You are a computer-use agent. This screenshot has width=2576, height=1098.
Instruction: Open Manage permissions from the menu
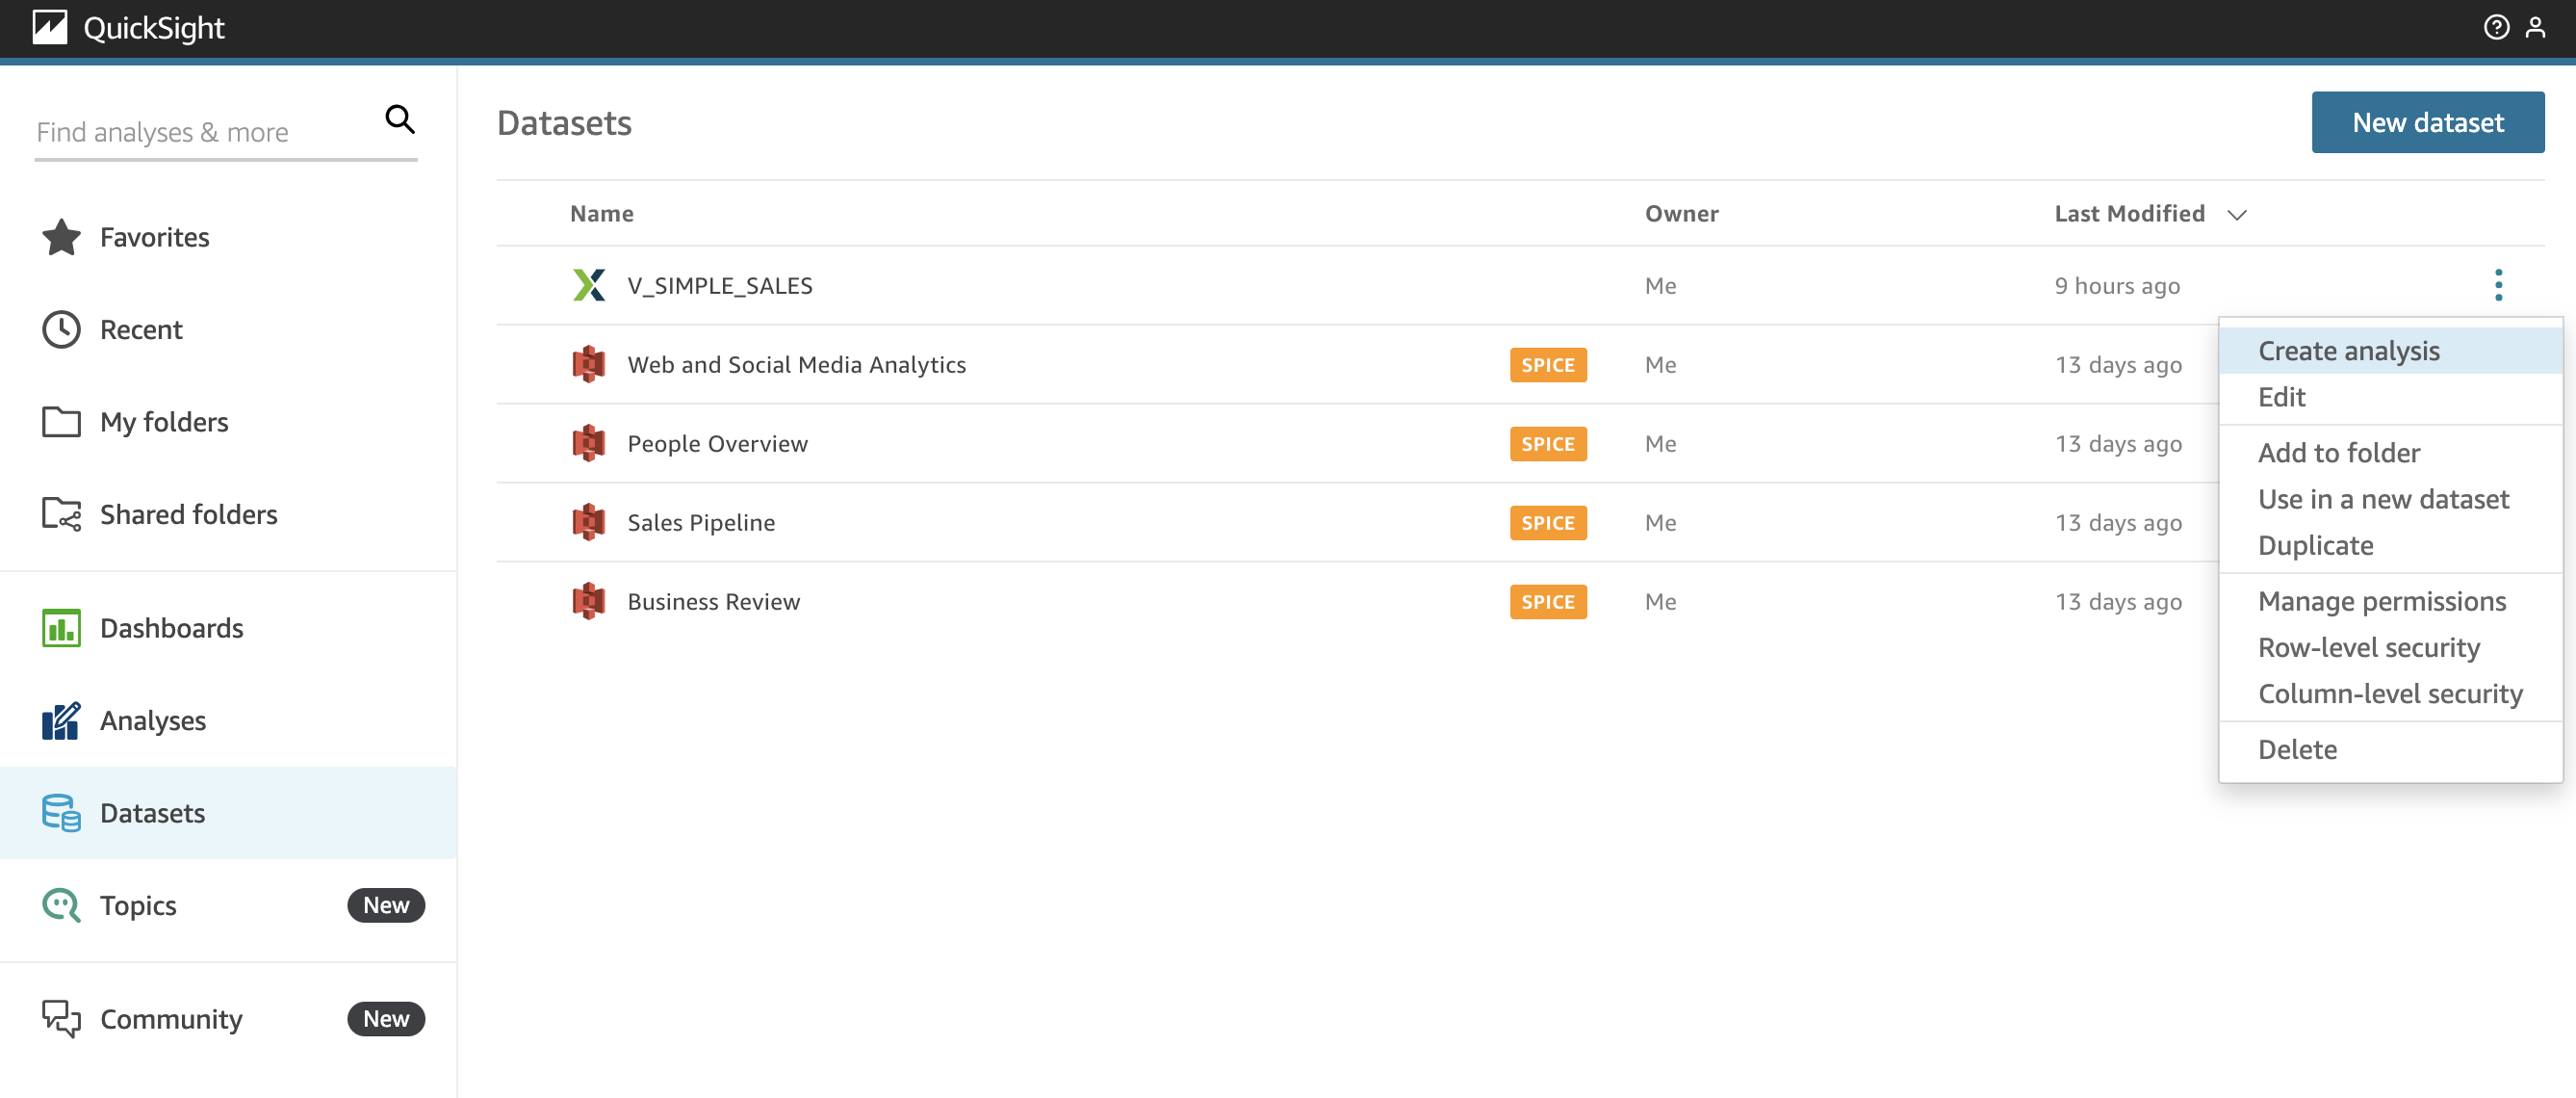(x=2390, y=601)
